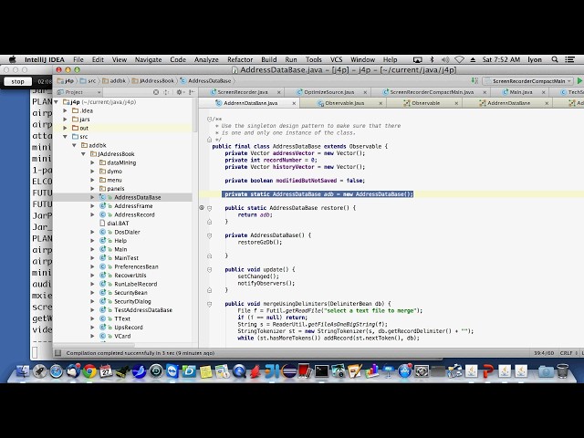Screen dimensions: 584x438
Task: Launch Google Chrome from the Dock
Action: pyautogui.click(x=89, y=371)
